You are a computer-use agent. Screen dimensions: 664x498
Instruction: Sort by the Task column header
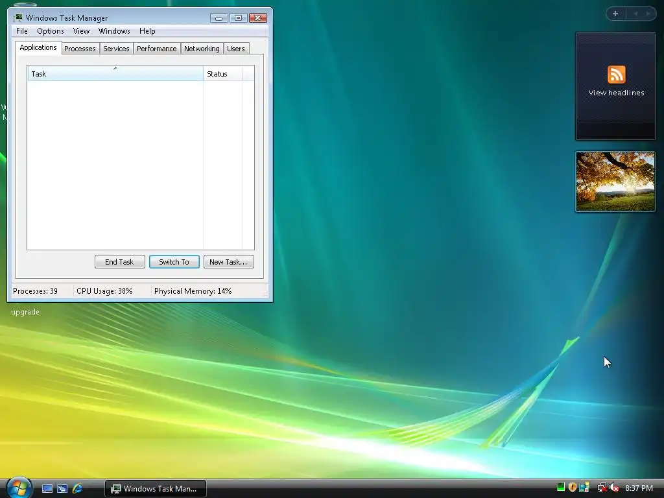click(x=115, y=73)
